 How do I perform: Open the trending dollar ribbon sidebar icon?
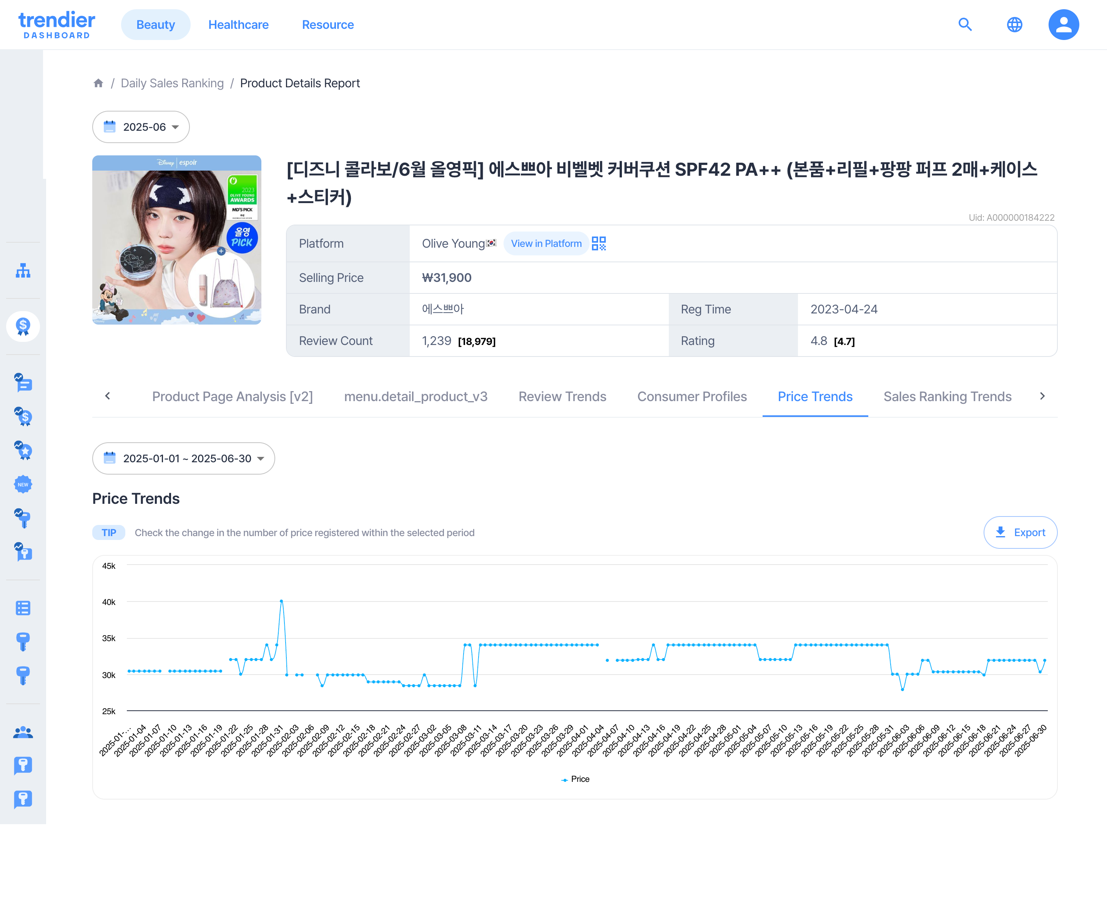coord(23,416)
